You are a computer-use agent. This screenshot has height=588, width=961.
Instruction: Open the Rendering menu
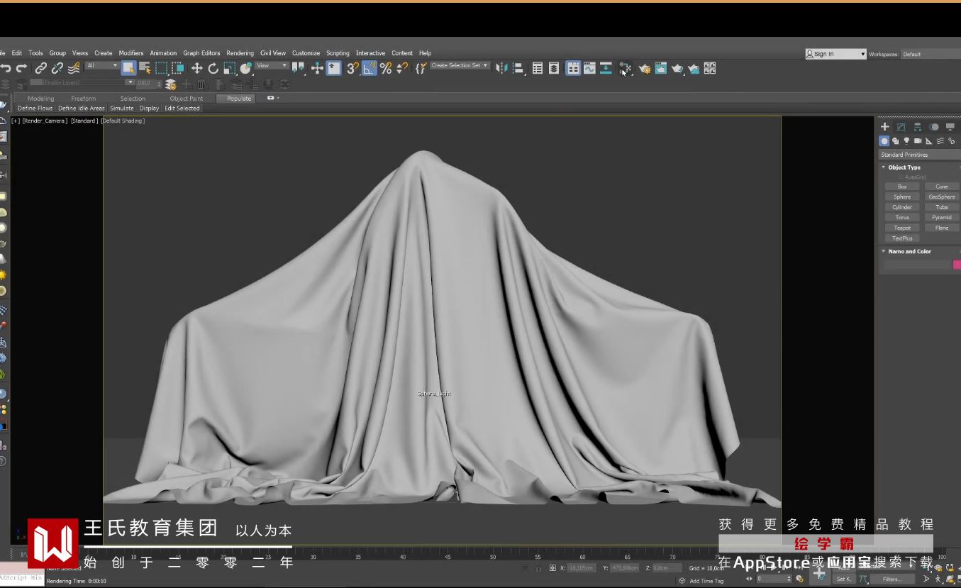click(x=240, y=53)
